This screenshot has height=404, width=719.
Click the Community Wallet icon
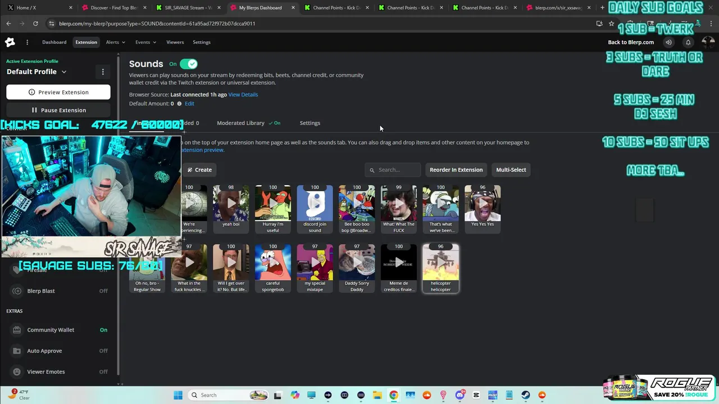coord(17,330)
